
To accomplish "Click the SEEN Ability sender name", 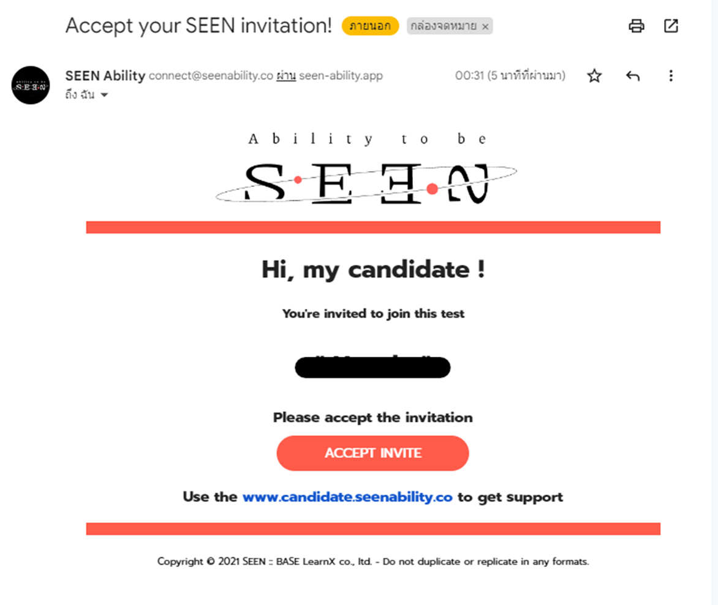I will coord(105,75).
